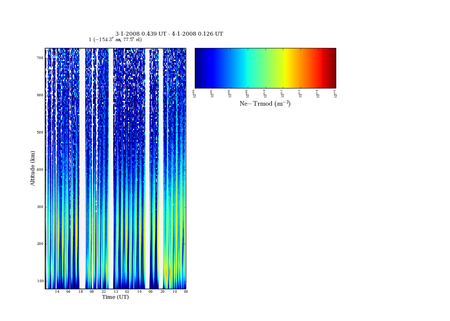Image resolution: width=450 pixels, height=321 pixels.
Task: Select the 'Time (UT)' axis label
Action: pyautogui.click(x=115, y=297)
